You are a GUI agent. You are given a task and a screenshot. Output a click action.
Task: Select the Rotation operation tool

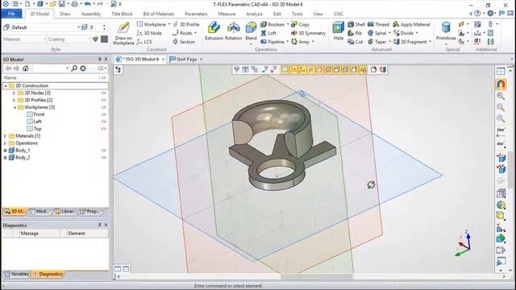click(233, 31)
